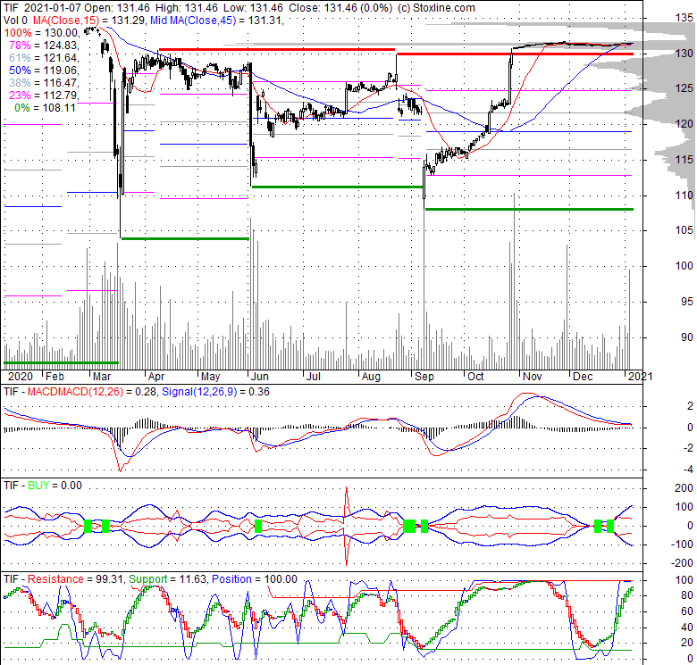The height and width of the screenshot is (665, 697).
Task: Click the '100% = 130.00' Fibonacci label
Action: click(x=41, y=32)
